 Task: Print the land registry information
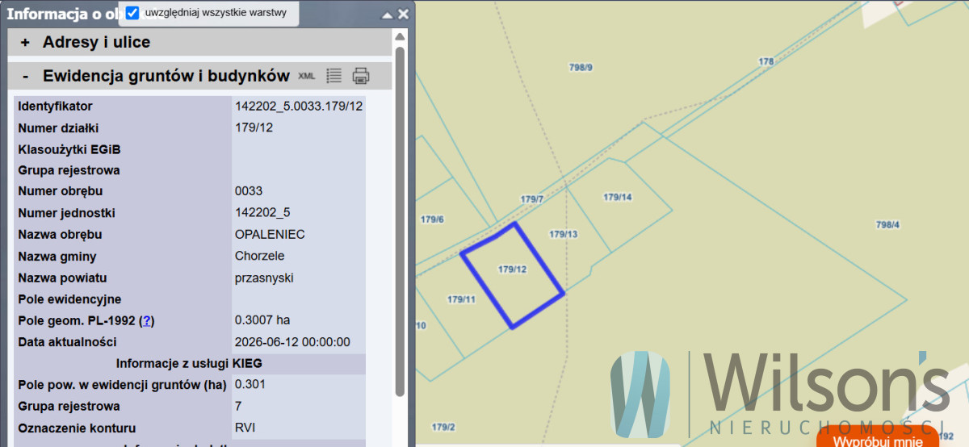361,76
